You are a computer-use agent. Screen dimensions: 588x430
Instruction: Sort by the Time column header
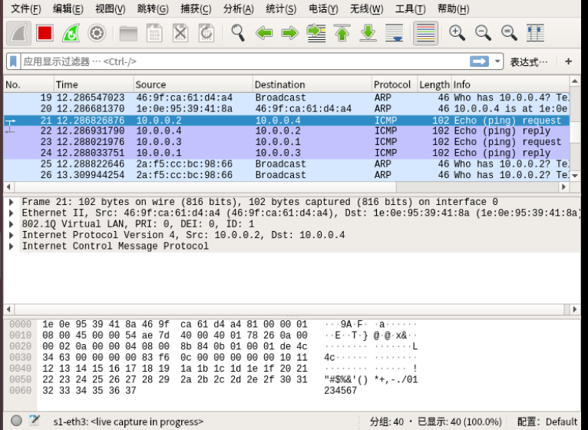click(x=94, y=84)
